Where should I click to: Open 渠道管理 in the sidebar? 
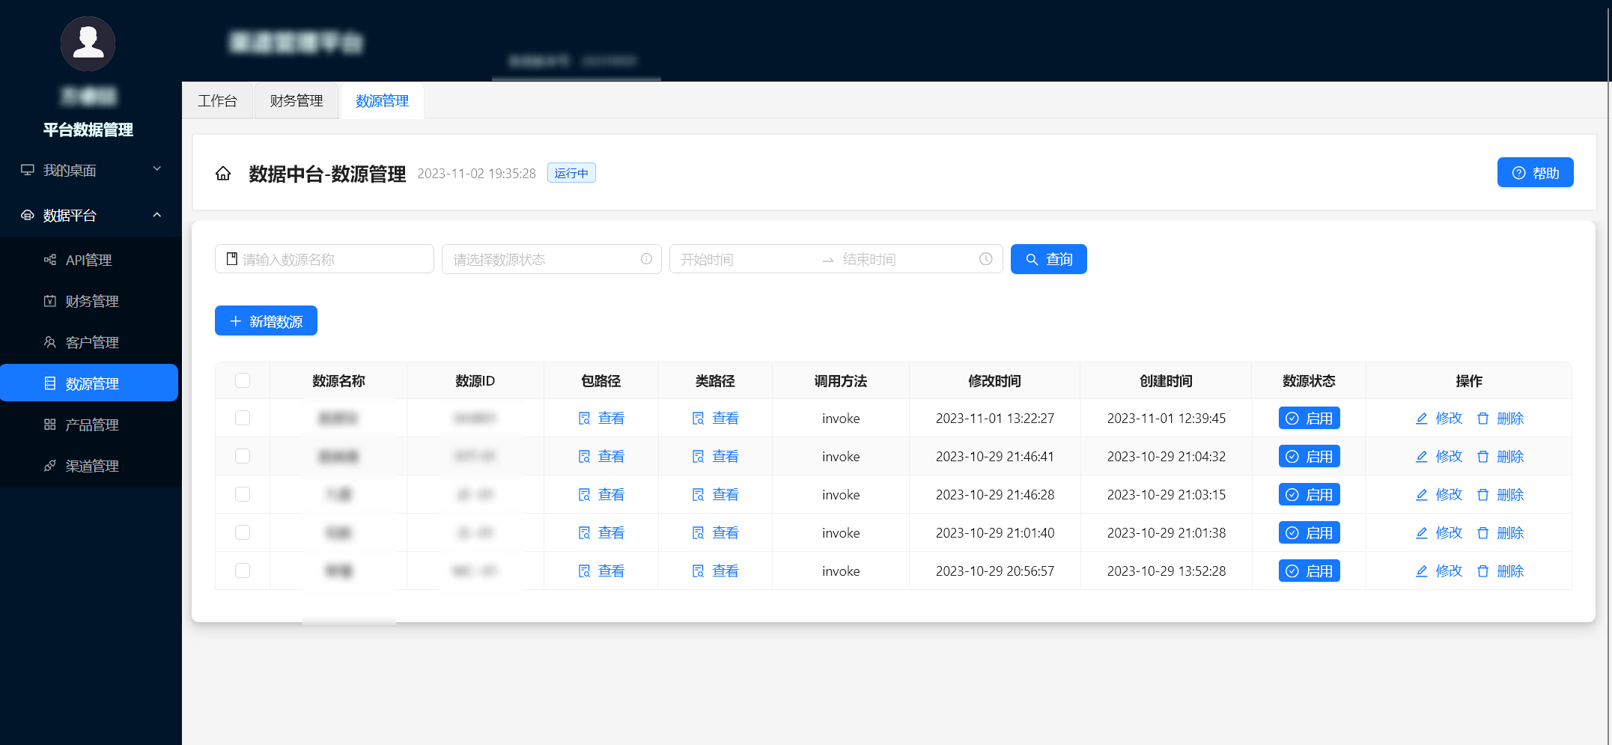(89, 466)
